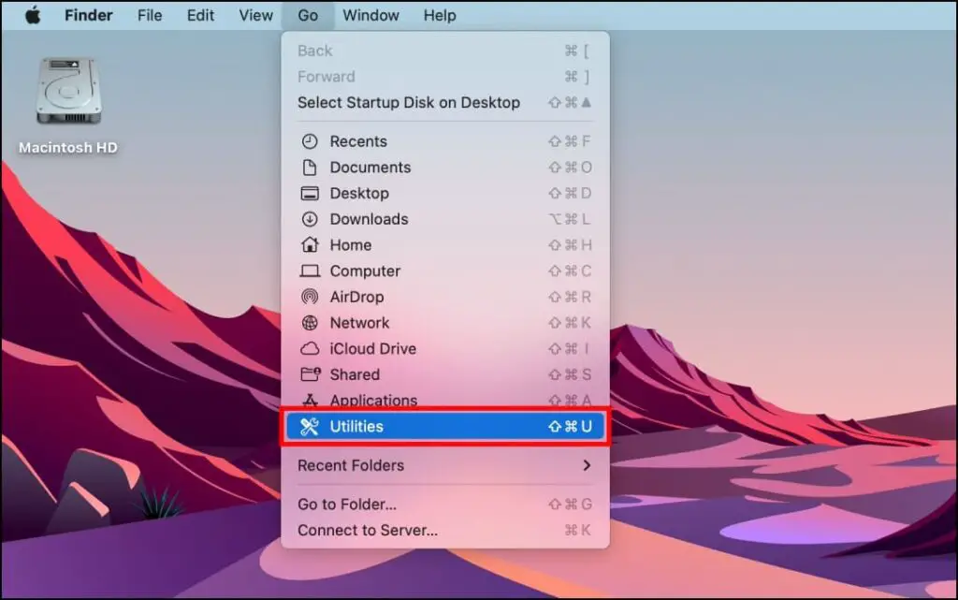Close the open Go menu

(308, 15)
